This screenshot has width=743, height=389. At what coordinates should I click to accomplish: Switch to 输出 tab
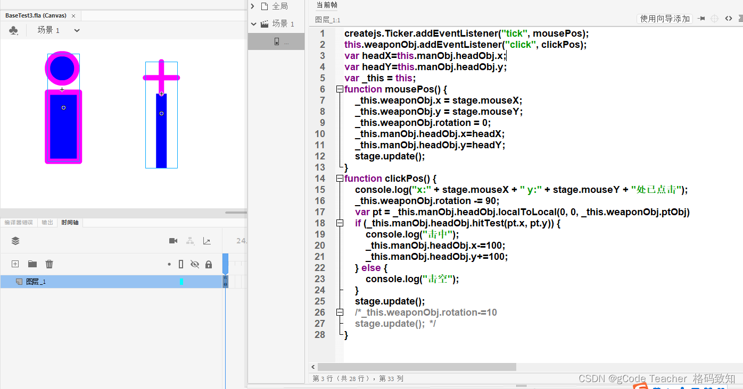(47, 223)
